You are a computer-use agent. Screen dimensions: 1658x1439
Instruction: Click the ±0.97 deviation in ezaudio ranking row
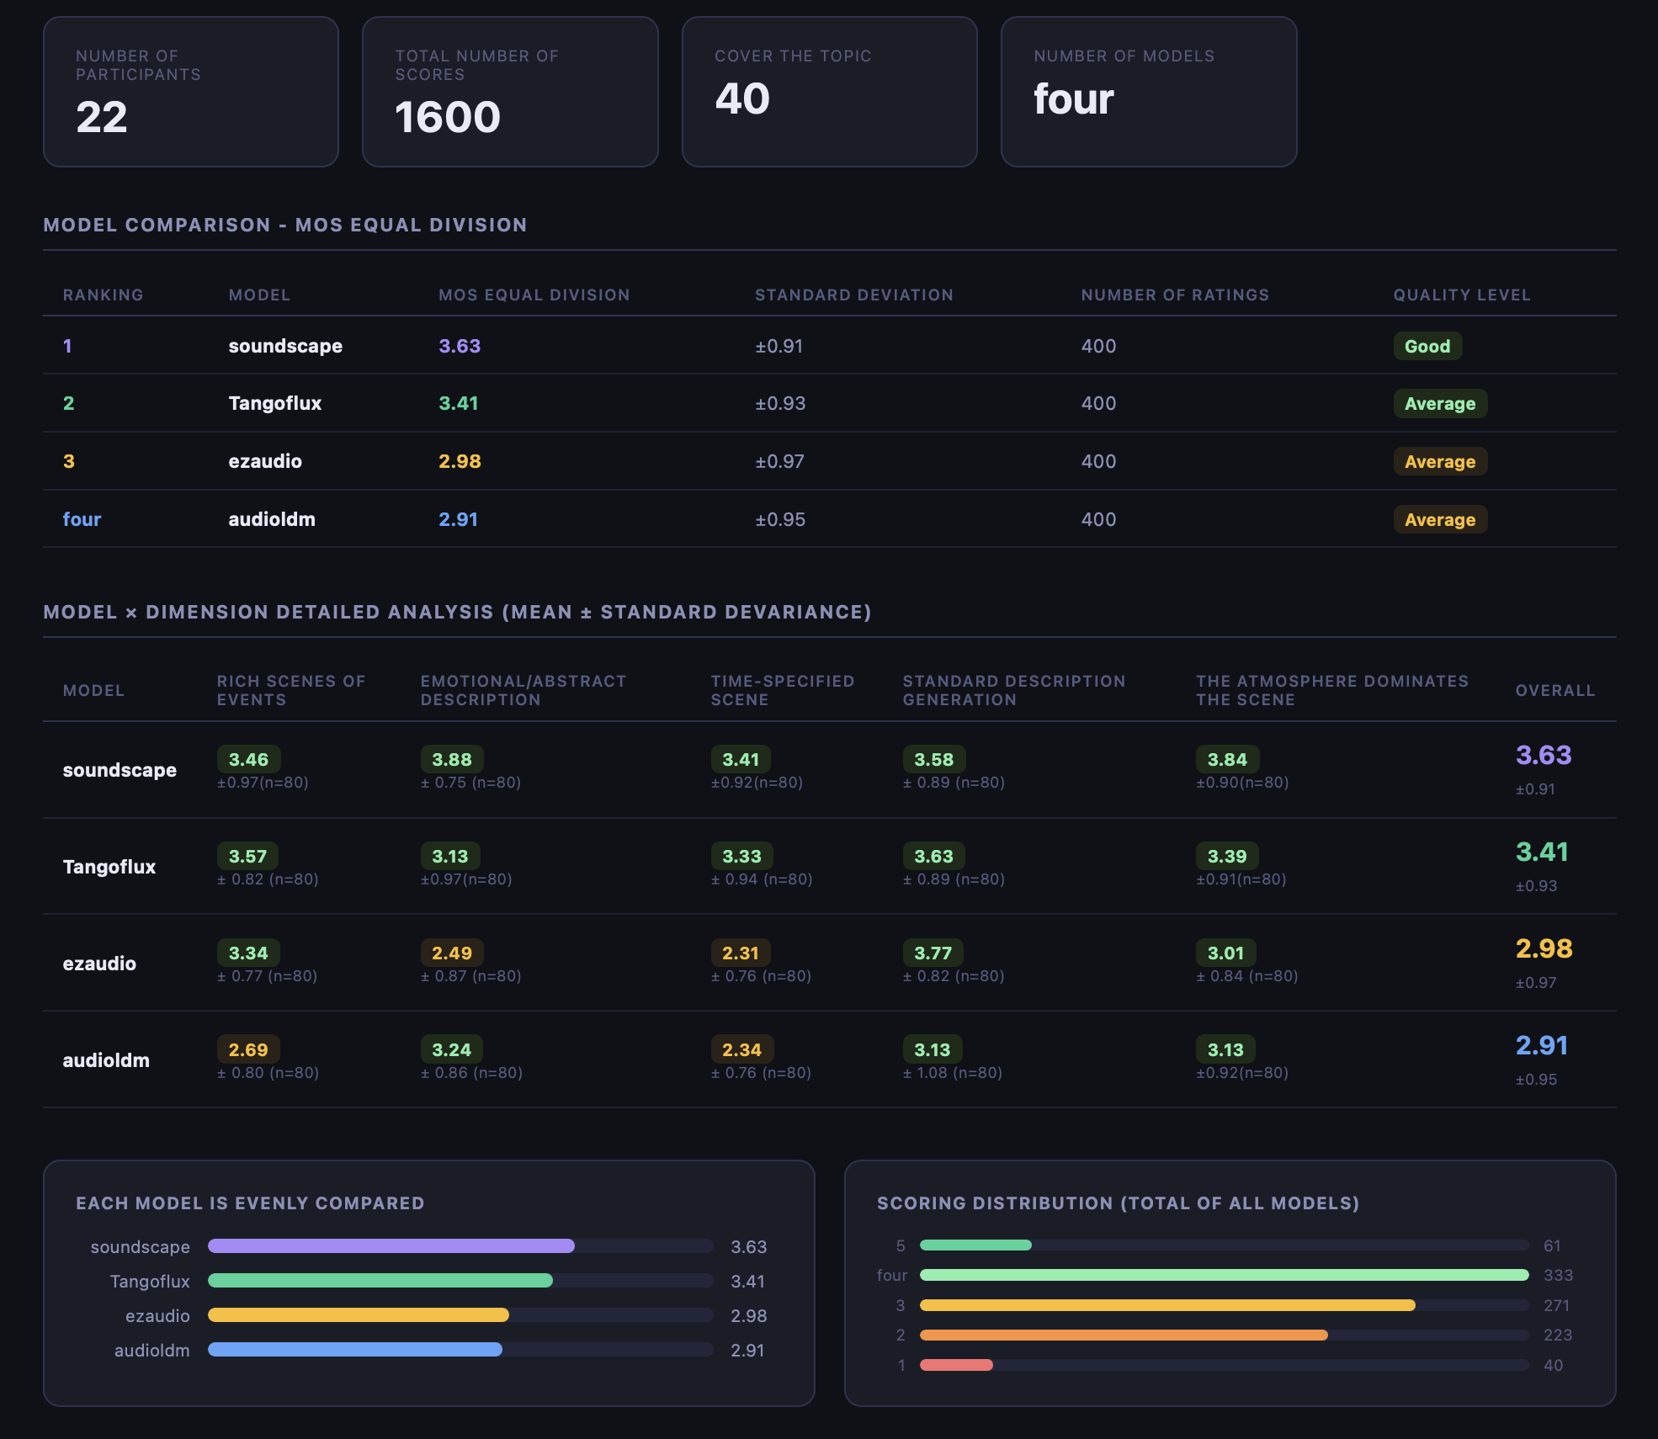(779, 461)
